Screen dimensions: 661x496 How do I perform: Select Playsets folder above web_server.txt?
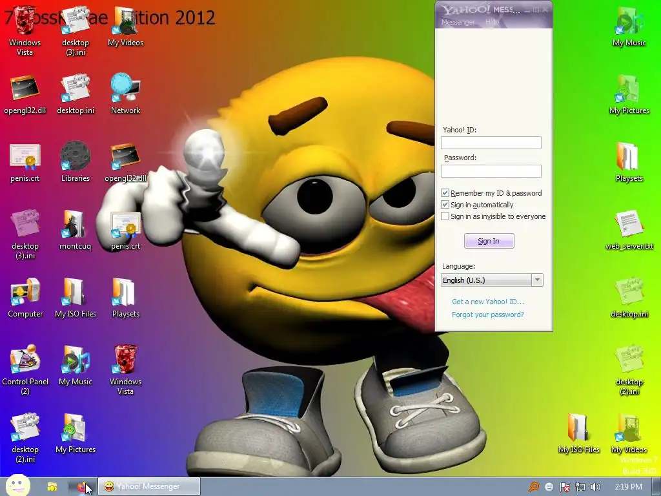point(629,161)
